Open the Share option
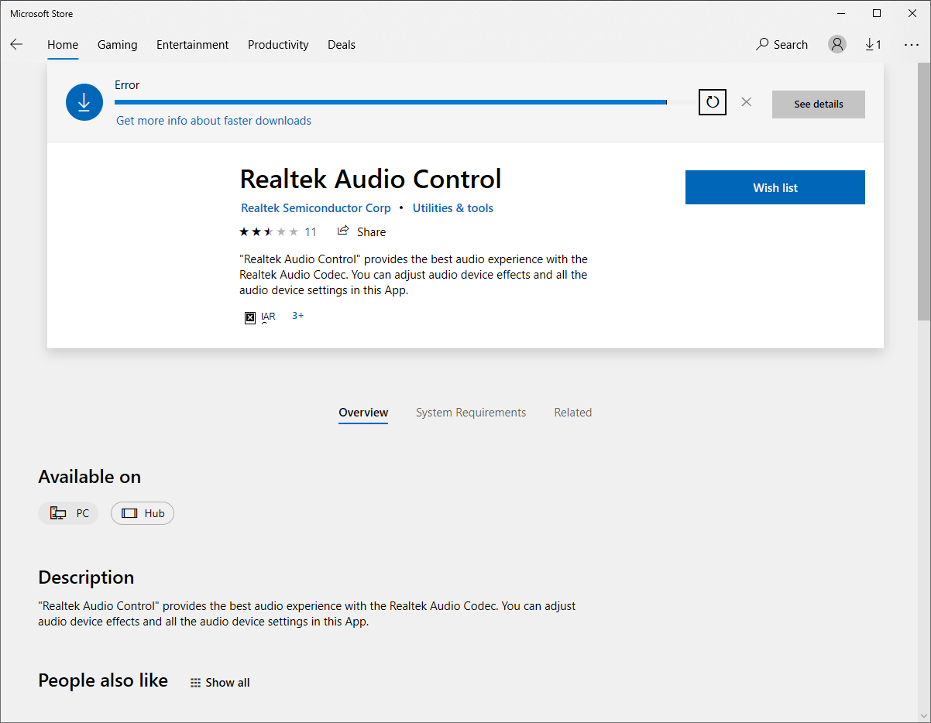Viewport: 931px width, 723px height. [x=361, y=231]
